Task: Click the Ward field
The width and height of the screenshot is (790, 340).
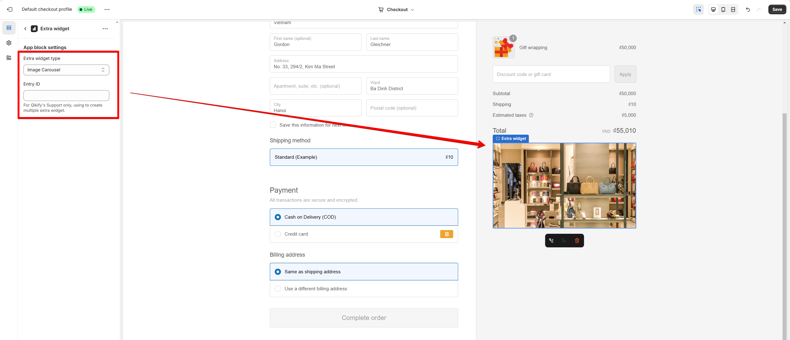Action: tap(412, 86)
